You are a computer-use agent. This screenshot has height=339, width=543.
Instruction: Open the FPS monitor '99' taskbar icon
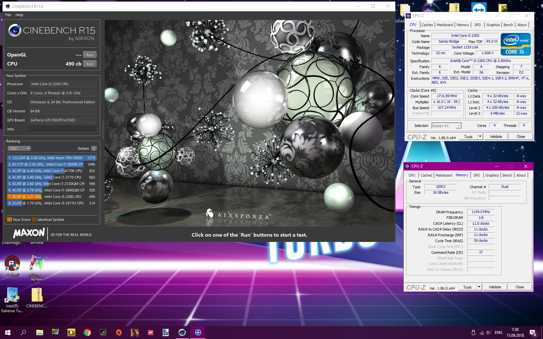[55, 332]
